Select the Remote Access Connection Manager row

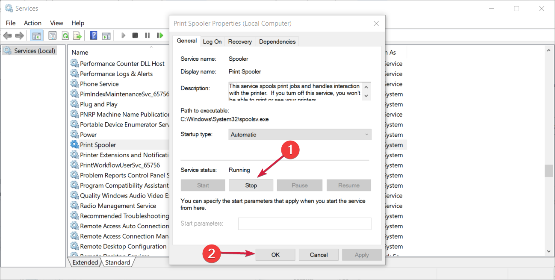120,236
